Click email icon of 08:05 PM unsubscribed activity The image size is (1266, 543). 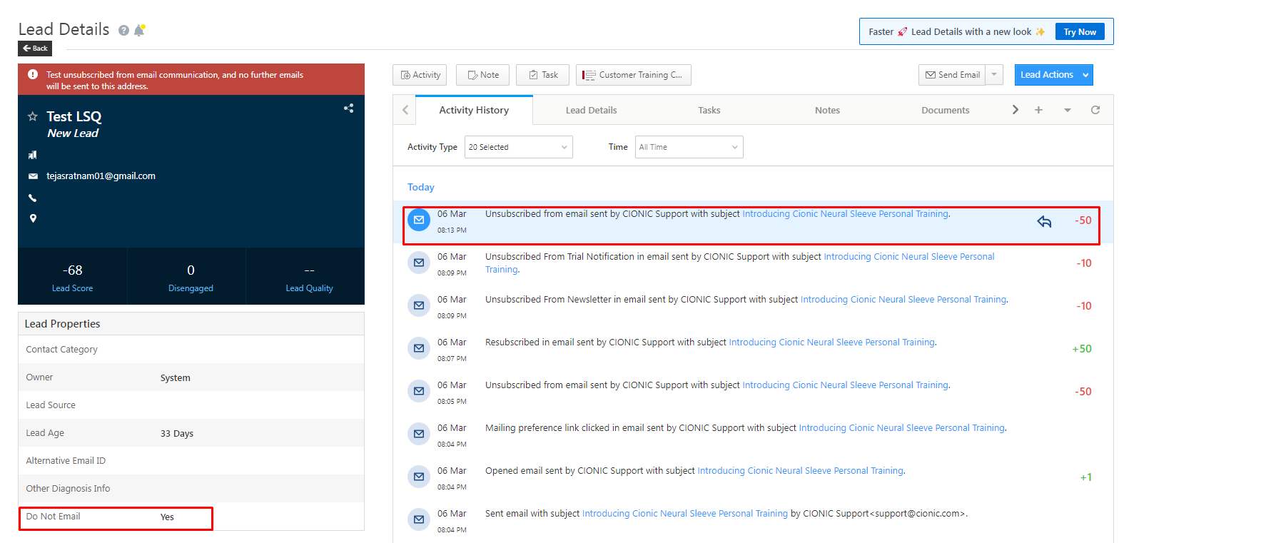coord(419,391)
